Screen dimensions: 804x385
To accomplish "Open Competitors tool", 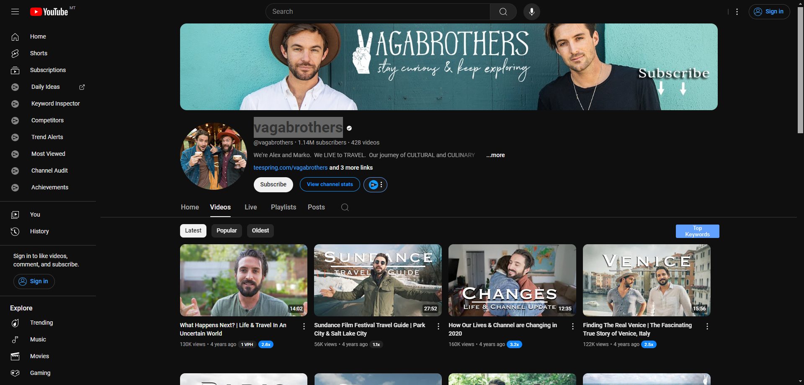I will point(48,120).
